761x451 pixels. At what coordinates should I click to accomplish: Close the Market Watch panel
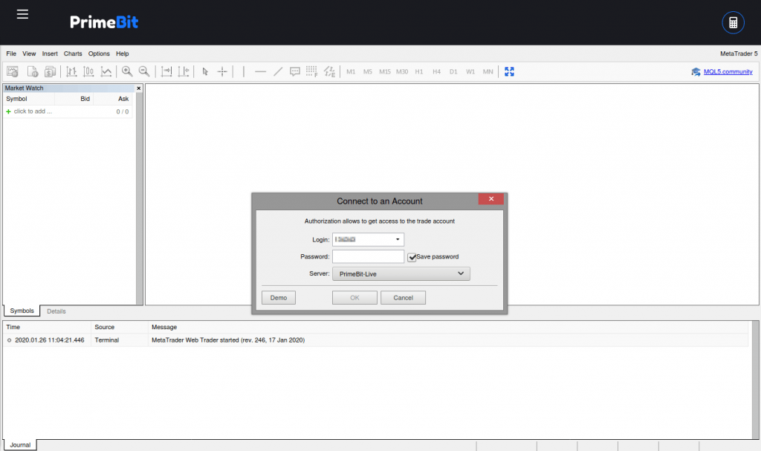[139, 88]
